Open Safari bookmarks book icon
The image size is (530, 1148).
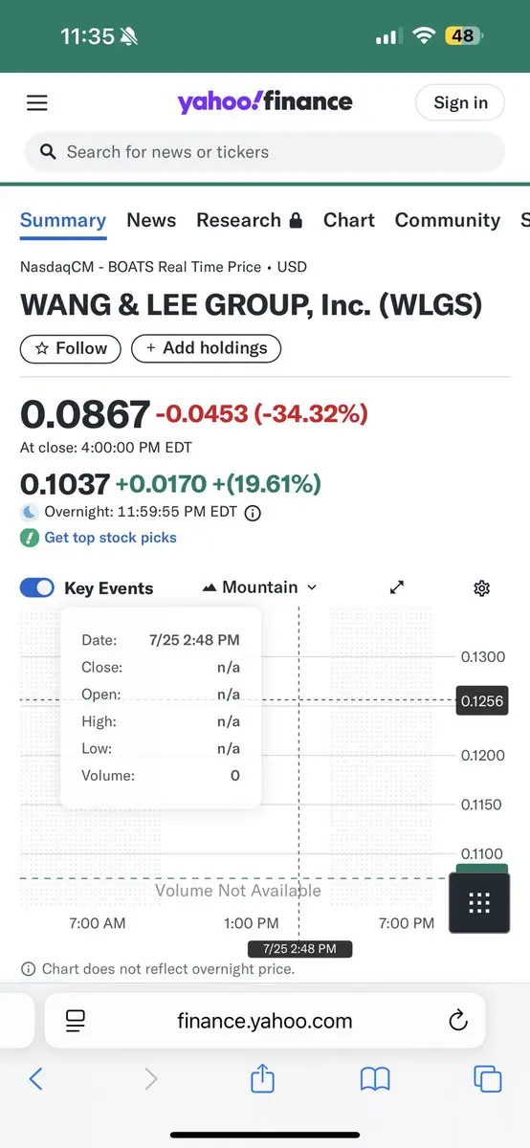[375, 1080]
